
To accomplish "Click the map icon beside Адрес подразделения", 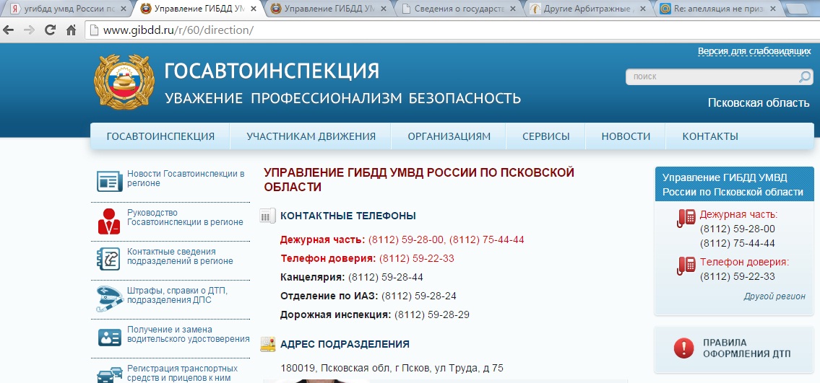I will [268, 344].
